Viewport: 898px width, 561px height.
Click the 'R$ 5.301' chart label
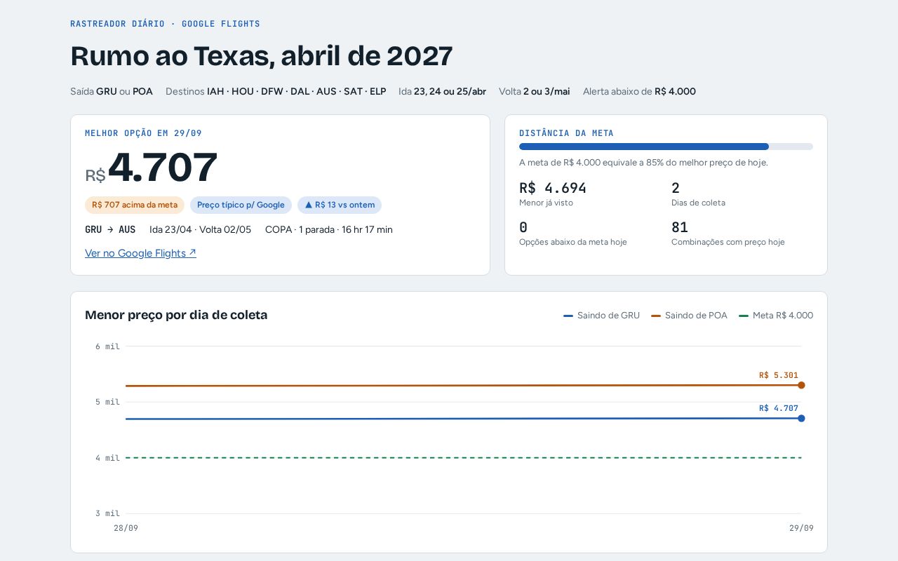point(779,375)
